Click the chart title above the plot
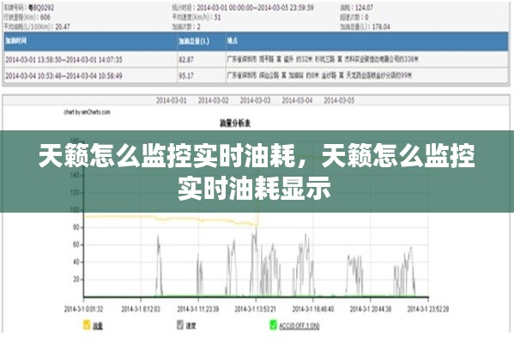Viewport: 514px width, 343px height. (x=235, y=123)
